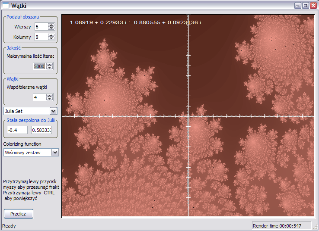Viewport: 319px width, 231px height.
Task: Select the maximum iterations field showing 5000
Action: click(39, 66)
